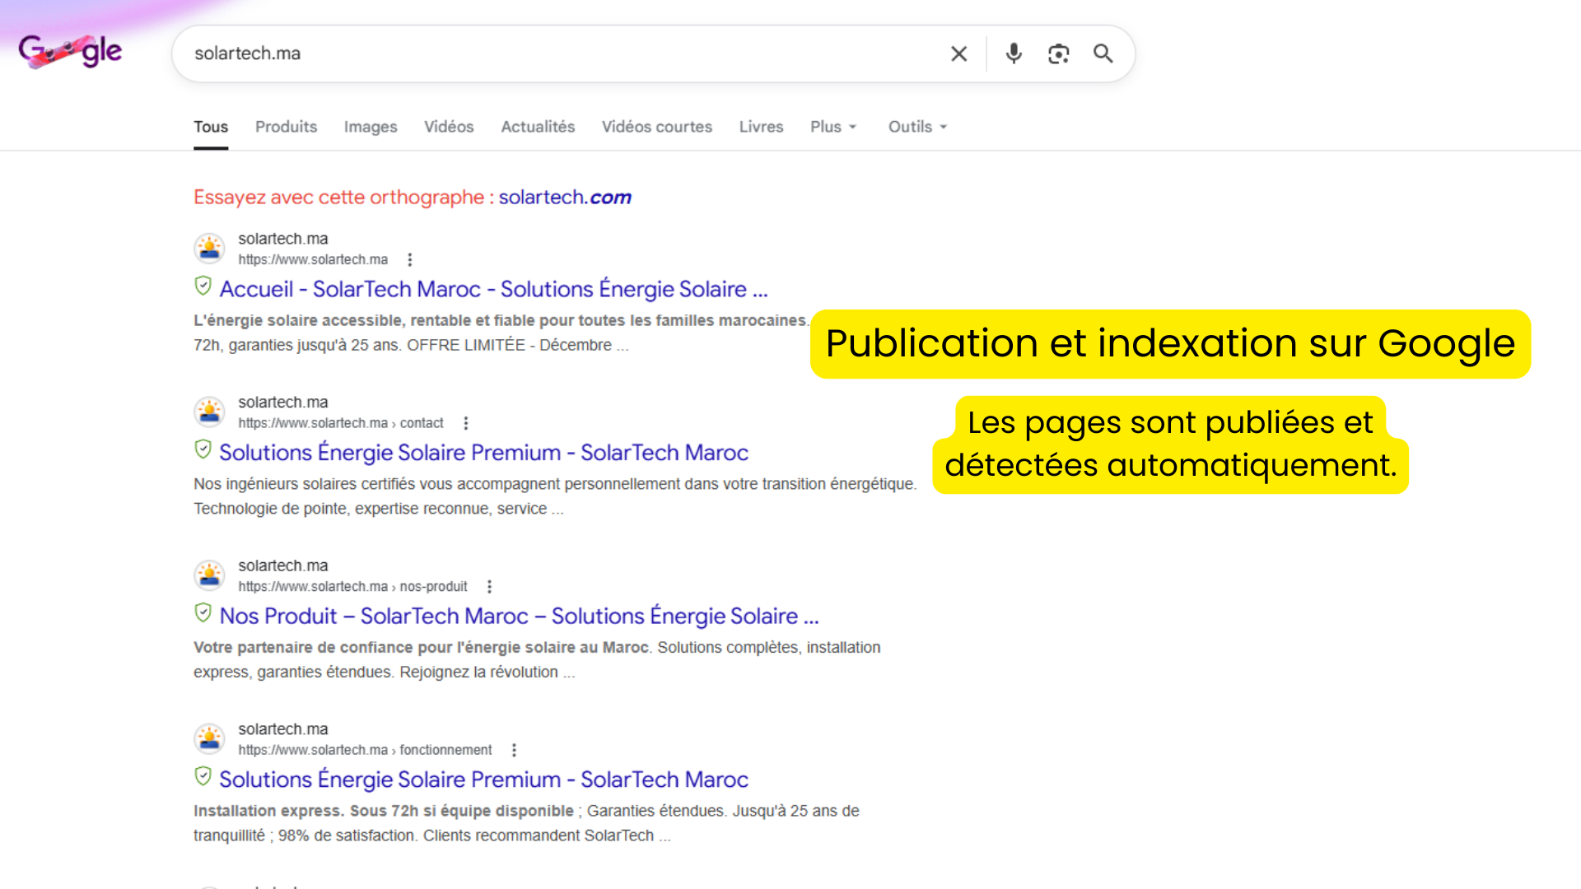Switch to the Images tab
The width and height of the screenshot is (1581, 889).
pyautogui.click(x=371, y=127)
